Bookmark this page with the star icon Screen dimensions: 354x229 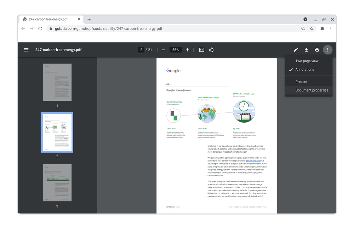point(312,28)
